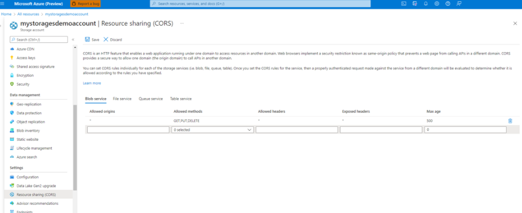Focus the new Allowed origins input

128,130
